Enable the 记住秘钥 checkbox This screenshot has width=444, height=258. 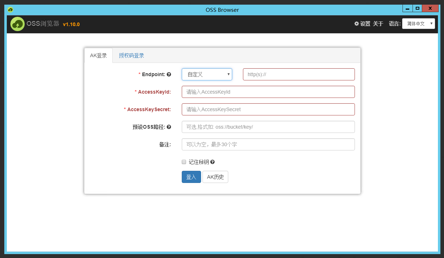pyautogui.click(x=184, y=162)
